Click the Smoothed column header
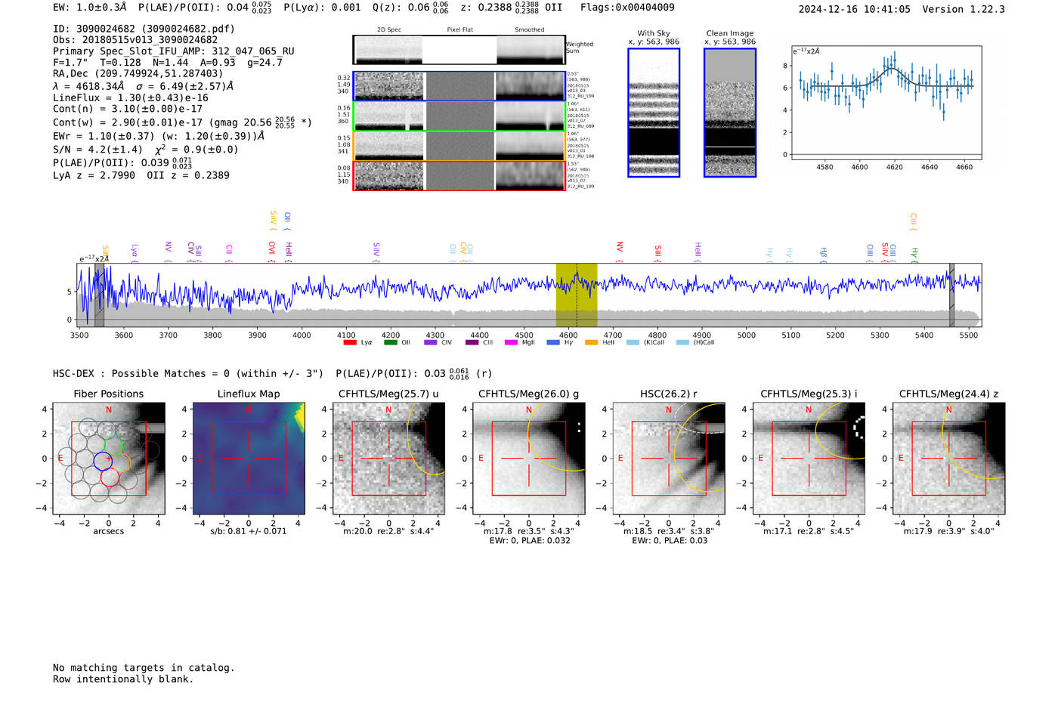 [530, 30]
